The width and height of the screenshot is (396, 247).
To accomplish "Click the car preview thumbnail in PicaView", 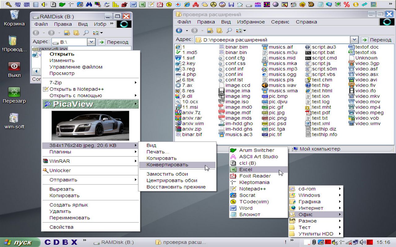I will tap(90, 126).
